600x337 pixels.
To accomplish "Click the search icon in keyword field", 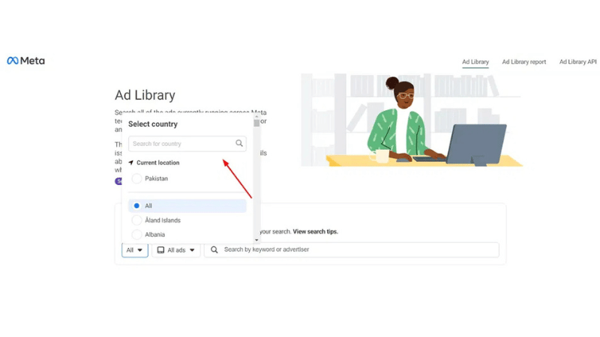I will tap(214, 249).
